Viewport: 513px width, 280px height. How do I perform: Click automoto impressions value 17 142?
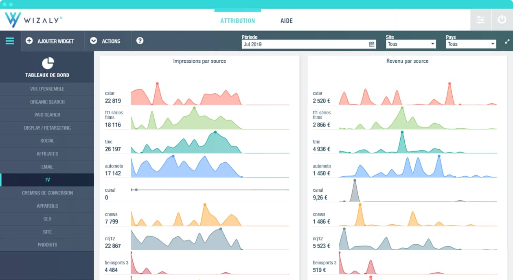[113, 173]
